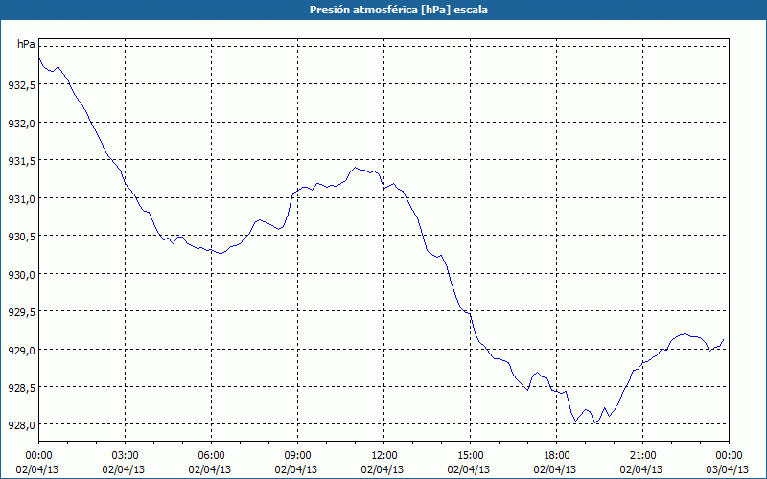Click the chart title 'Presión atmosférica [hPa] escala'

(x=399, y=10)
